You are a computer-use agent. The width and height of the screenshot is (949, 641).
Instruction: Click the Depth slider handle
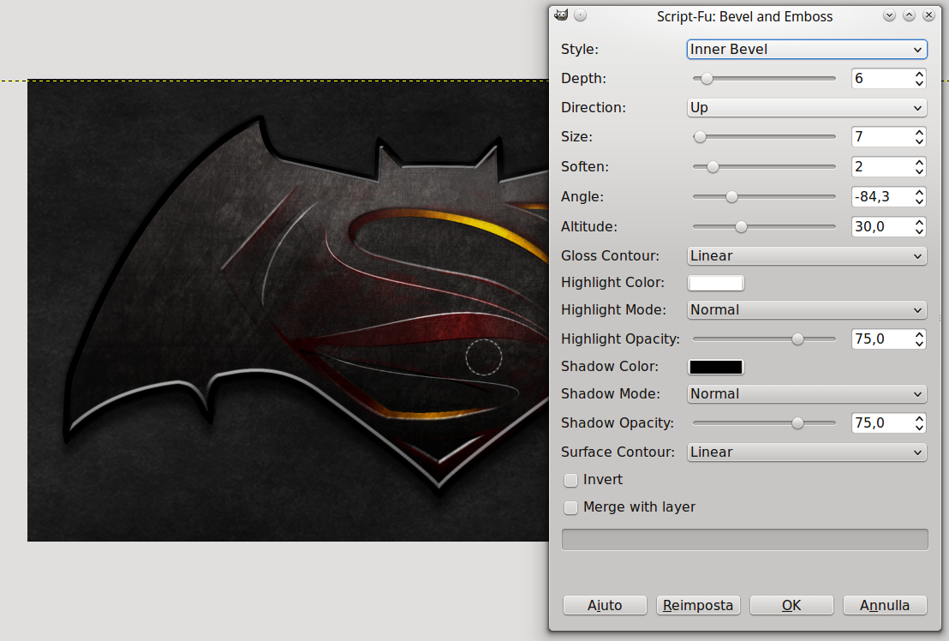click(x=707, y=79)
